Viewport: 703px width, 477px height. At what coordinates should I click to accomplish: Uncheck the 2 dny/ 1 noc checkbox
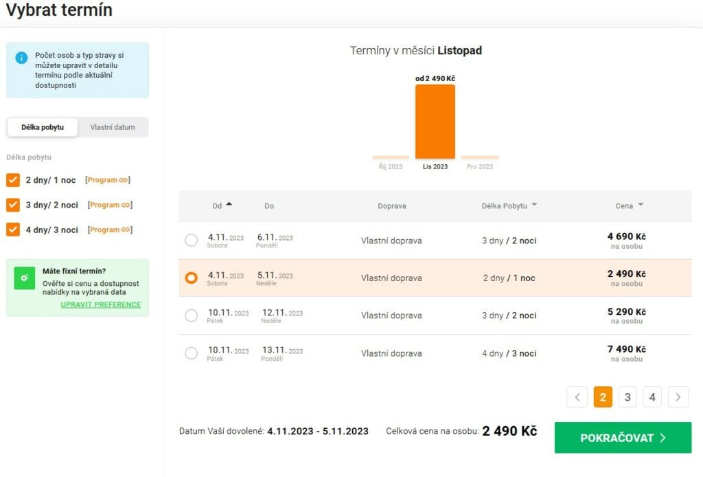click(x=13, y=180)
